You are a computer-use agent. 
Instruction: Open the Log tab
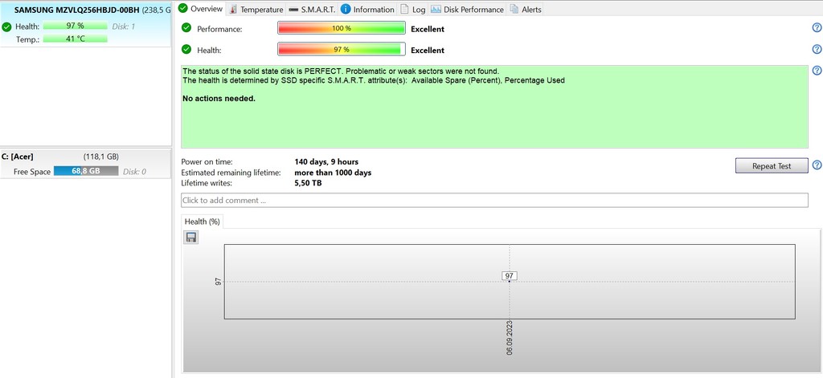412,10
